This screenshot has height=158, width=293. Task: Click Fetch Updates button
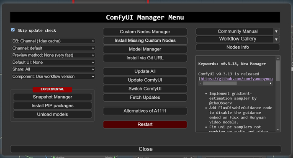145,98
